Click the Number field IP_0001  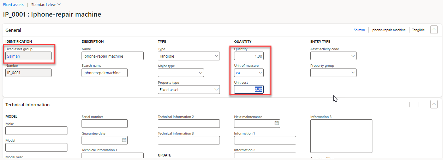coord(28,73)
